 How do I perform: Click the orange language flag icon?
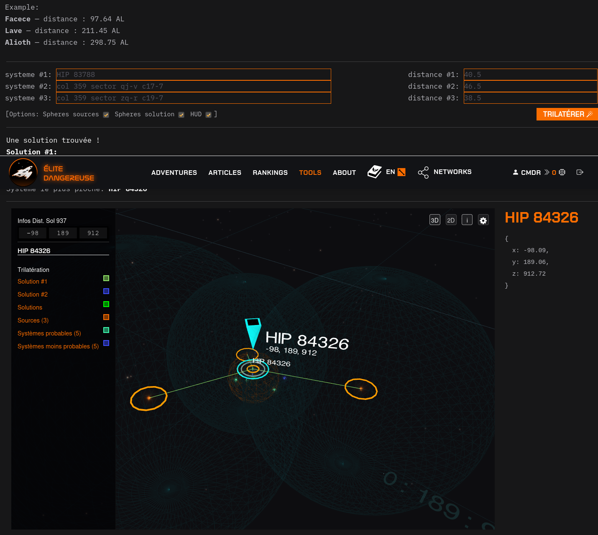(401, 172)
